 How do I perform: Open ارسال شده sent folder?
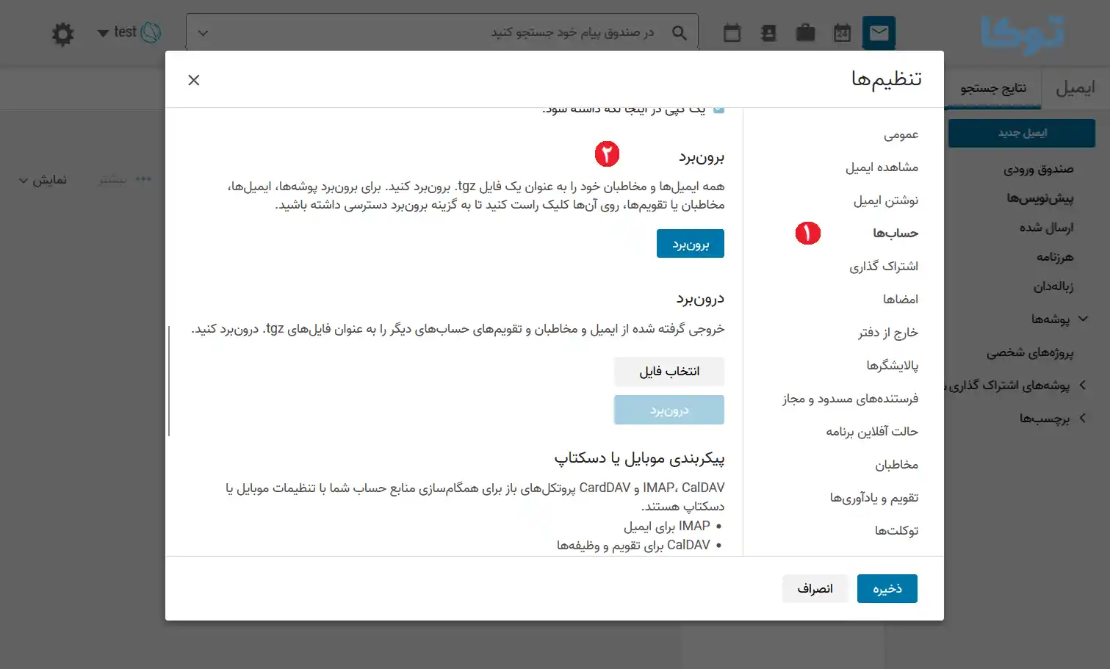click(x=1046, y=228)
